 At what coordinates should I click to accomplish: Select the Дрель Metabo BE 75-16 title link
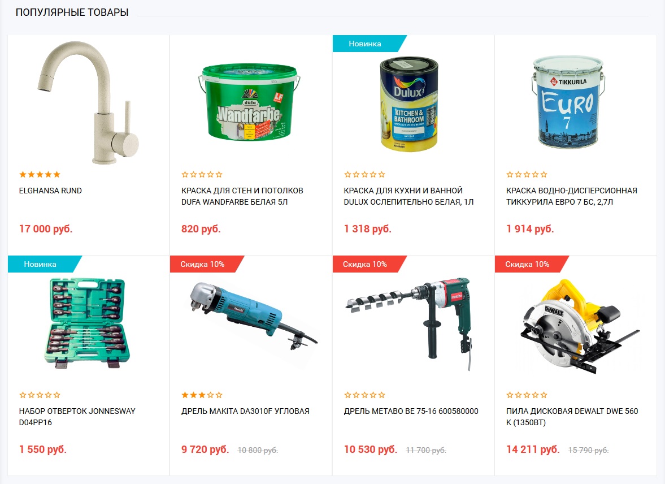point(411,411)
